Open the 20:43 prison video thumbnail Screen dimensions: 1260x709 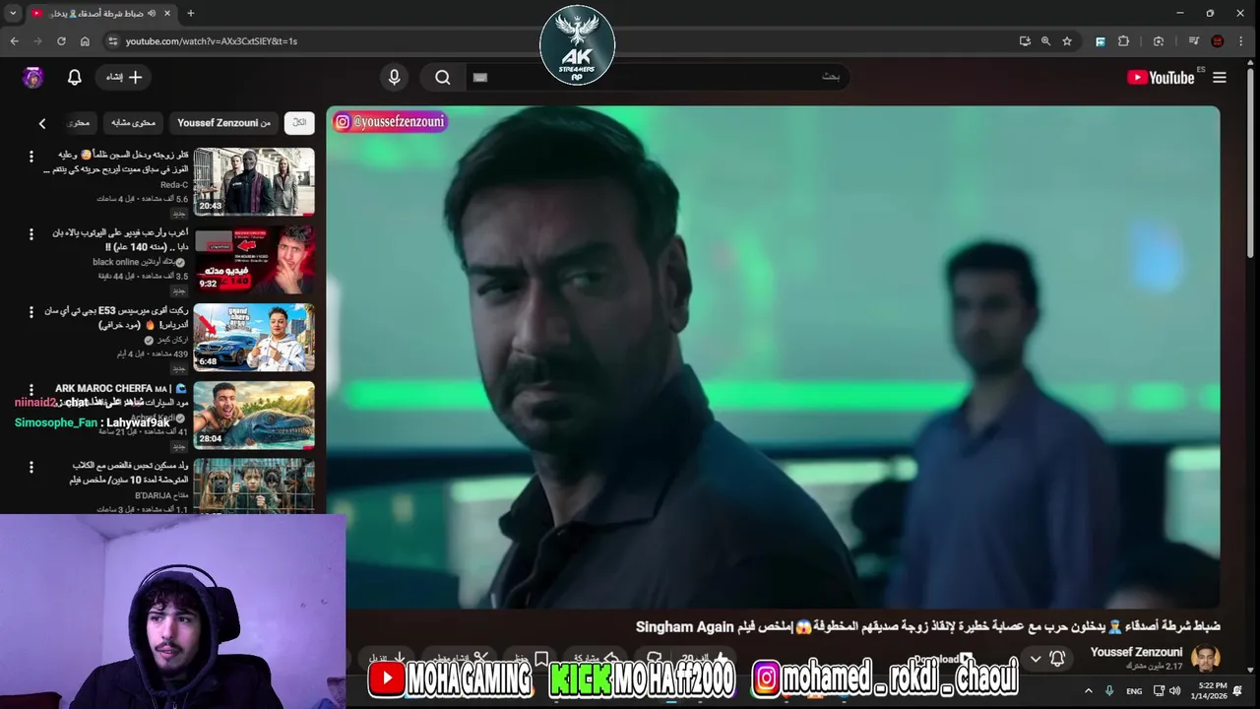point(254,182)
